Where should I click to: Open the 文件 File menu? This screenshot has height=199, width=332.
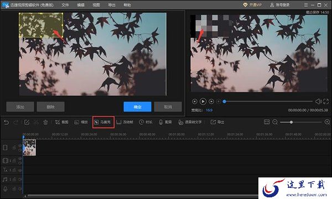click(65, 5)
